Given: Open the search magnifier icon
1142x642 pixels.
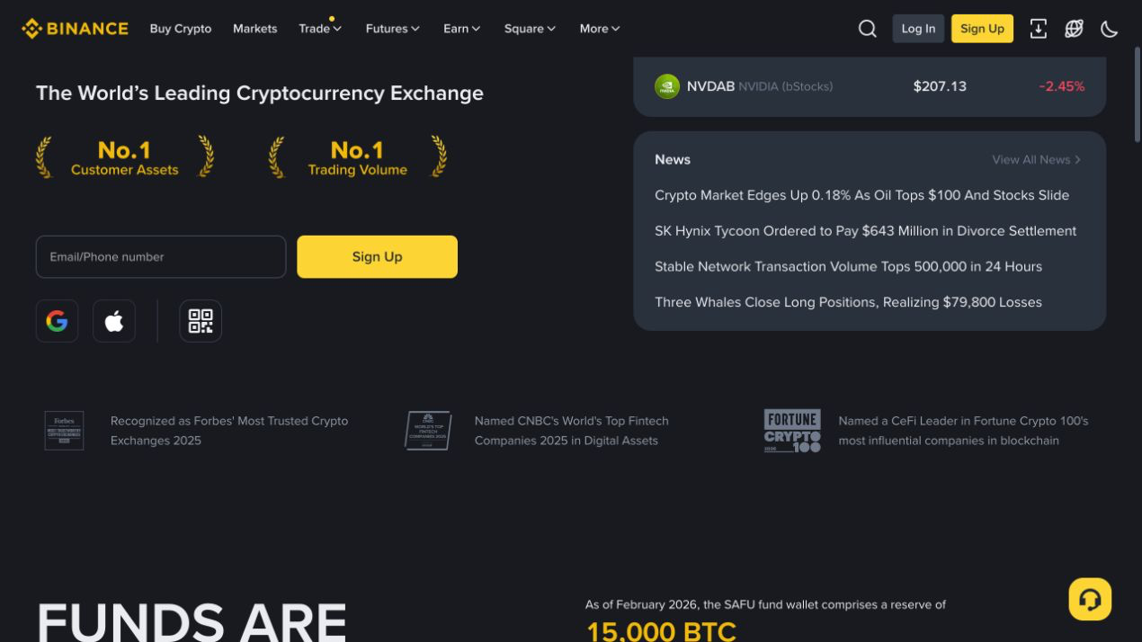Looking at the screenshot, I should (867, 29).
